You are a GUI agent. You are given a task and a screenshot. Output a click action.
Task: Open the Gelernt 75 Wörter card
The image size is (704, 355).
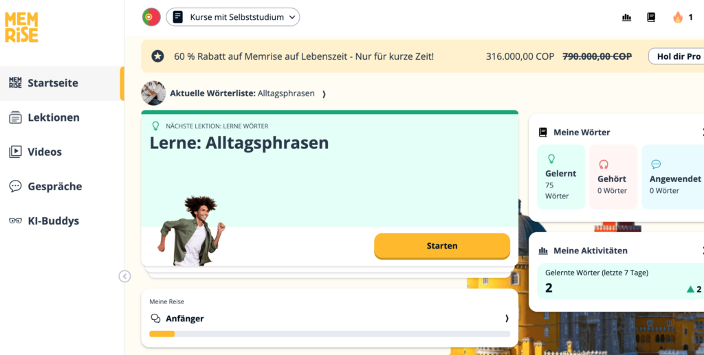coord(561,176)
